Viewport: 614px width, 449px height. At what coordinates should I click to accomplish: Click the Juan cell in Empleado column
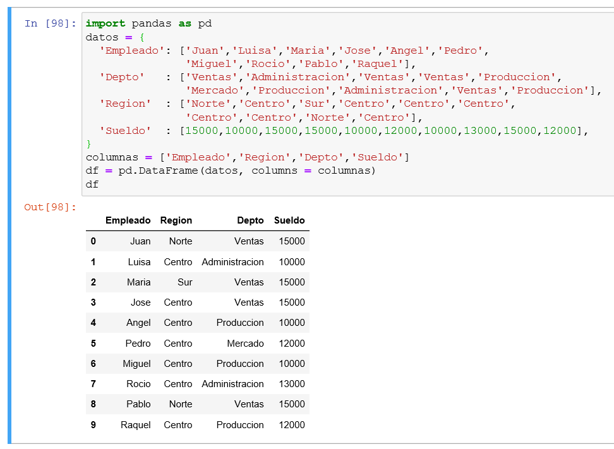[x=140, y=241]
